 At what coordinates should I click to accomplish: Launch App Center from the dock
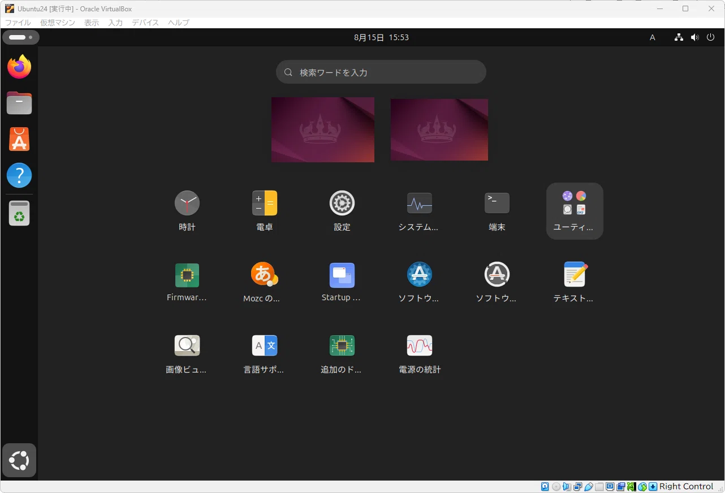[19, 139]
